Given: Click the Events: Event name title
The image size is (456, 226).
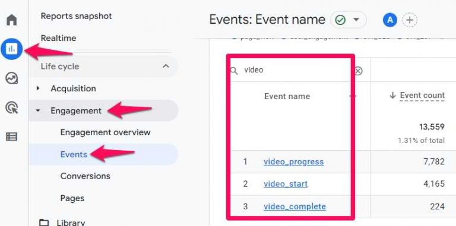Looking at the screenshot, I should pos(267,20).
